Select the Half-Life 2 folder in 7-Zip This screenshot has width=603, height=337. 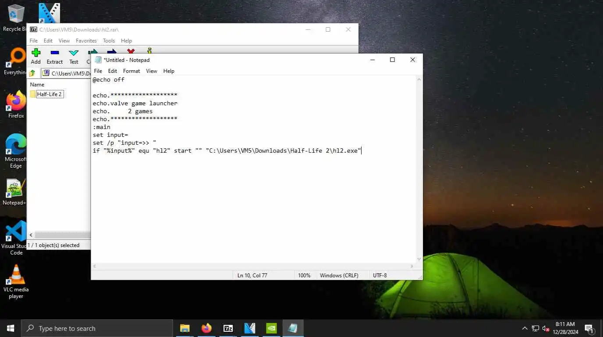(47, 94)
